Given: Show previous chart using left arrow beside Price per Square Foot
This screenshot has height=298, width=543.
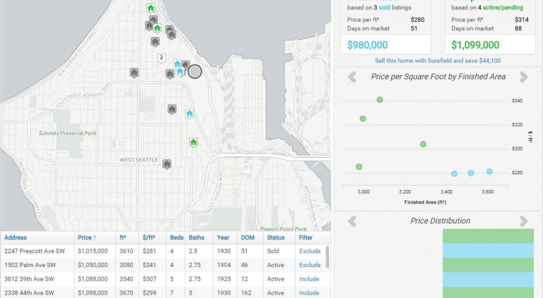Looking at the screenshot, I should coord(352,77).
